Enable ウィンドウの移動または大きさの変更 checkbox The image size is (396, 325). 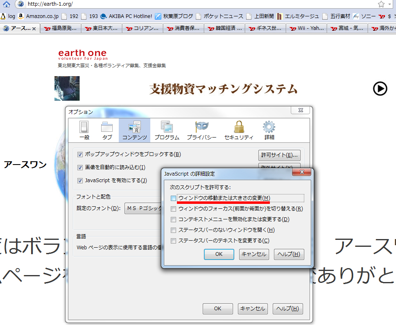click(174, 198)
